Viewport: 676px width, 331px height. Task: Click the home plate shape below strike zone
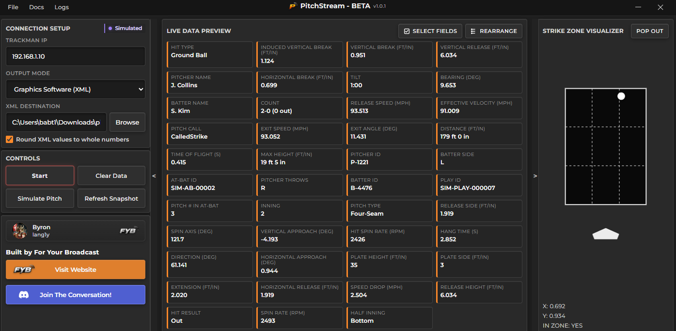[606, 234]
